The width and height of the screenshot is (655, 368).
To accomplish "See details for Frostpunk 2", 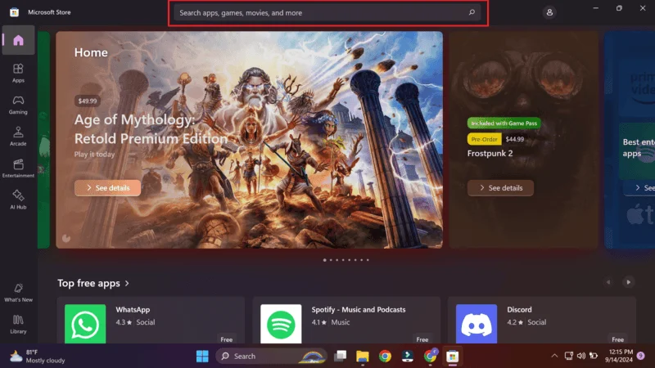I will click(500, 188).
